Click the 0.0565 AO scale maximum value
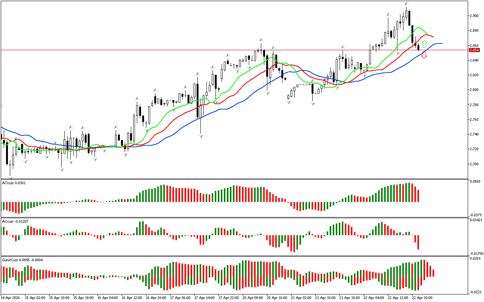The width and height of the screenshot is (484, 302). [x=475, y=182]
